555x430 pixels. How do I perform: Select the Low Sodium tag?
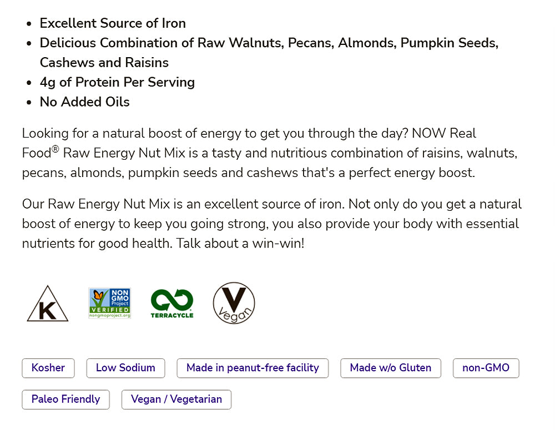[x=125, y=368]
